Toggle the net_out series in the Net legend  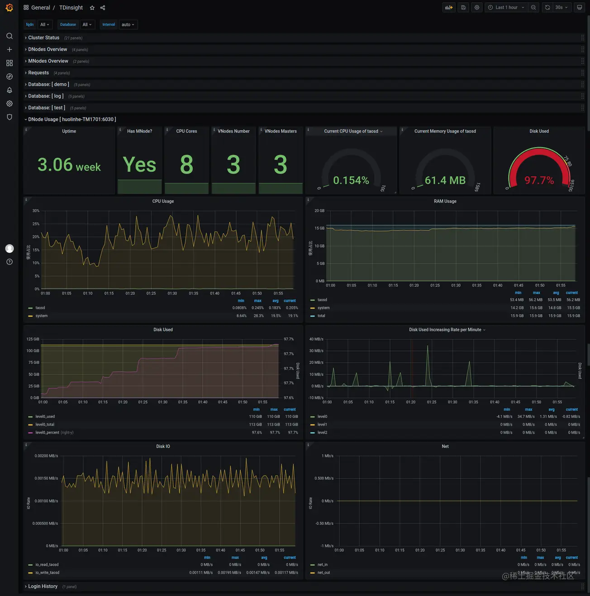(x=324, y=573)
